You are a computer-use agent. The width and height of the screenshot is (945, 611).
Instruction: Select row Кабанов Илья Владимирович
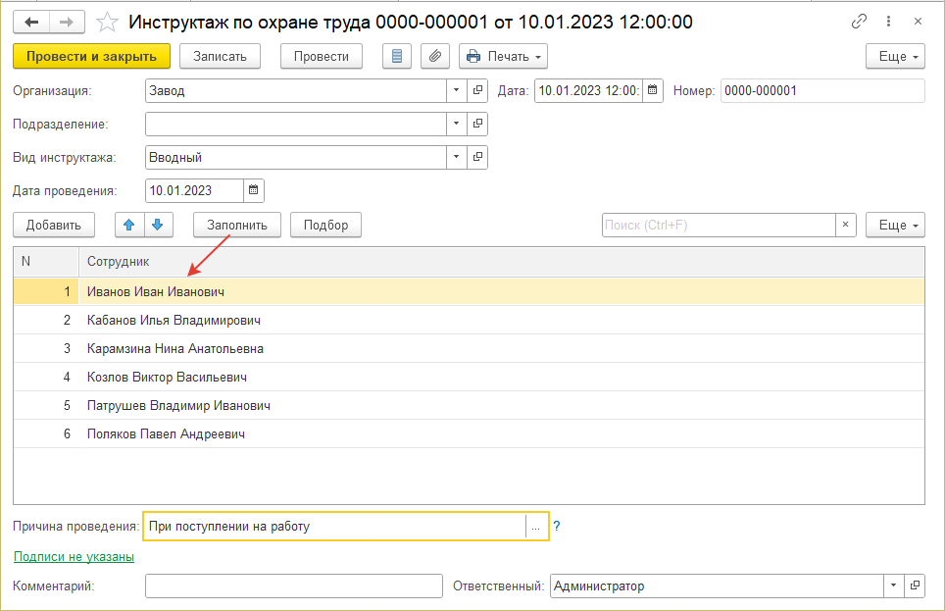469,320
